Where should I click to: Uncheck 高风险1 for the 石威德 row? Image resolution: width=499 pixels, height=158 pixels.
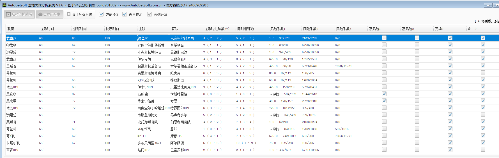[384, 94]
